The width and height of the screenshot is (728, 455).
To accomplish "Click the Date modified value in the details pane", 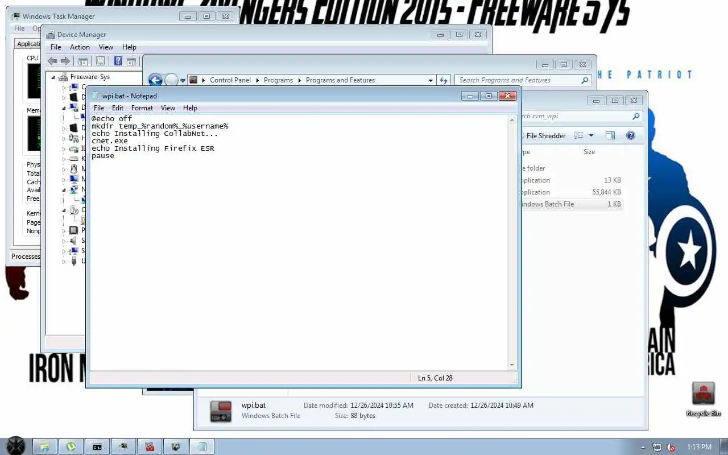I will (x=382, y=406).
